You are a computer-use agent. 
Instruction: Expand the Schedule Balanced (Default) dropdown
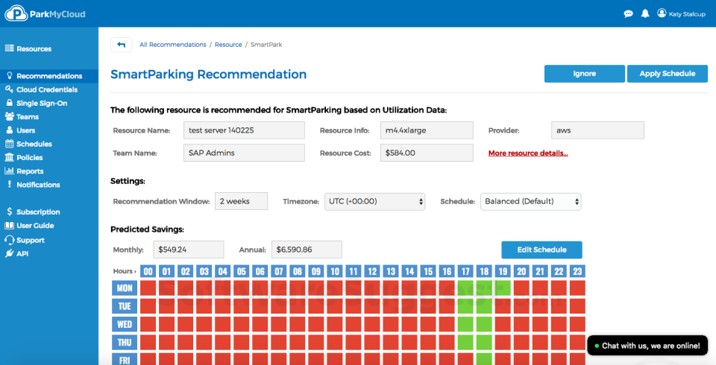(x=530, y=201)
